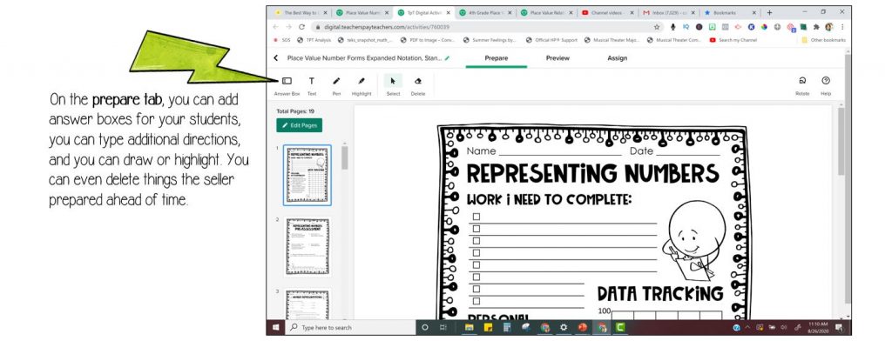Open the Help icon
This screenshot has width=892, height=341.
point(826,86)
